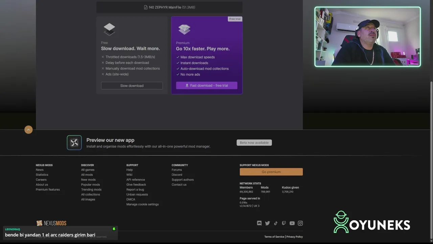433x244 pixels.
Task: Open the Premium features footer link
Action: (48, 189)
